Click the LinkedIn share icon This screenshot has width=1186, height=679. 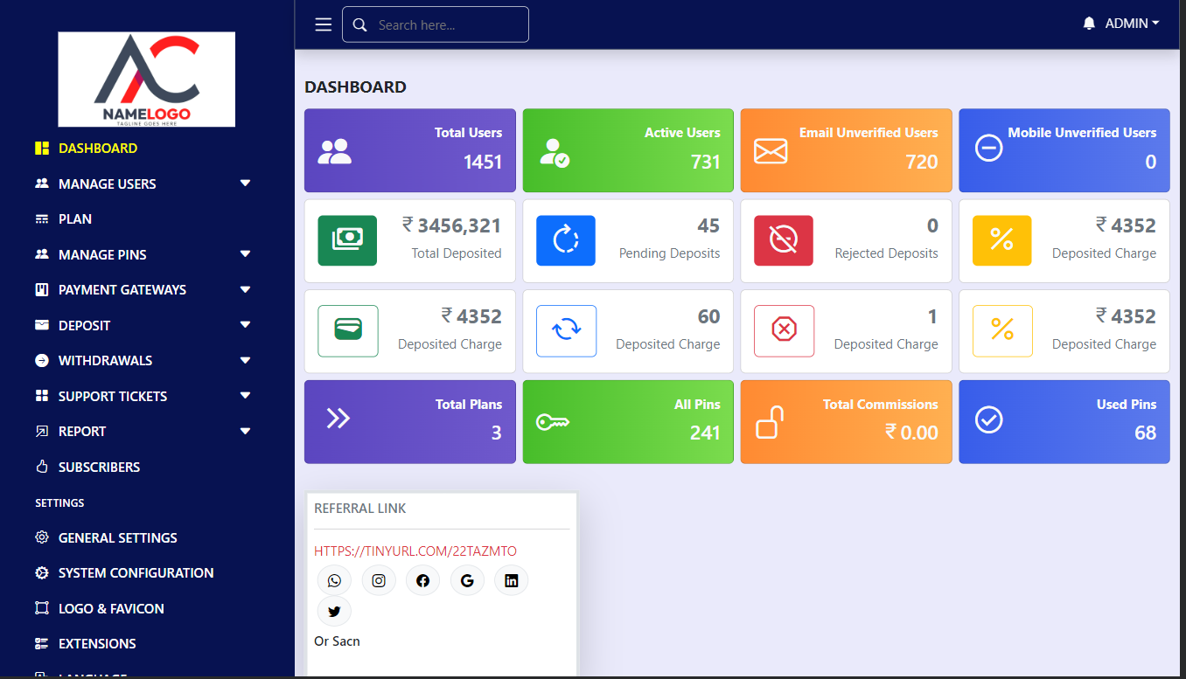coord(512,580)
